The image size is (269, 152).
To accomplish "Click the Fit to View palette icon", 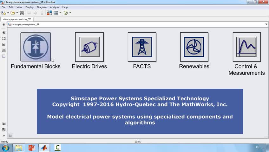I will pos(4,39).
